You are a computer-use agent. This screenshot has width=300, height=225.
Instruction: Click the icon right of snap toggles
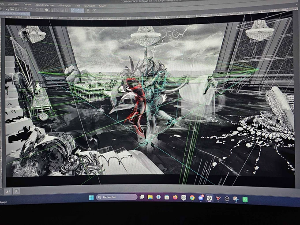88,11
